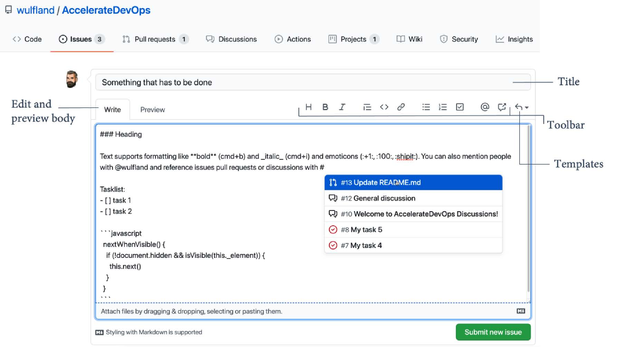Insert a bulleted list
The image size is (618, 347).
426,107
